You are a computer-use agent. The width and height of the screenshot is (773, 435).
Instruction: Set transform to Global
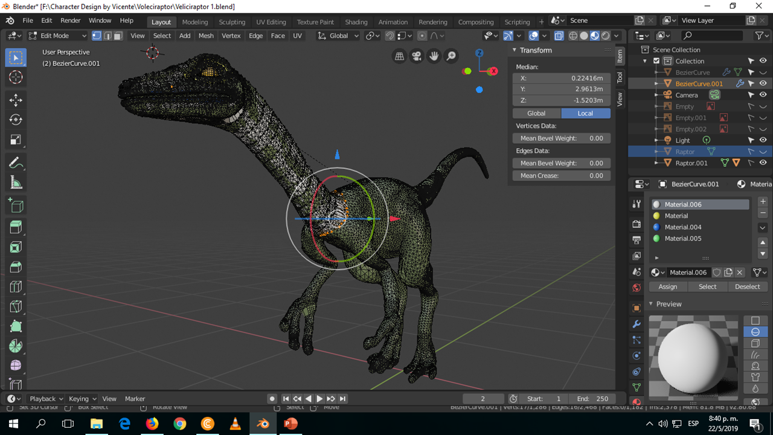(536, 113)
